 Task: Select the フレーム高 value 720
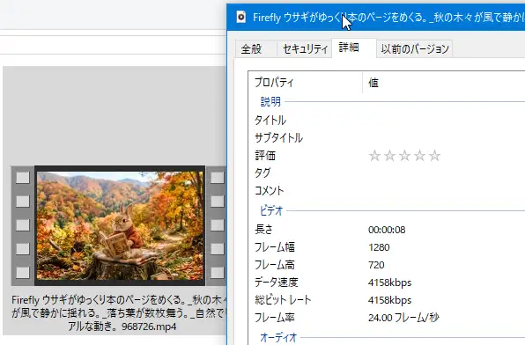click(376, 265)
